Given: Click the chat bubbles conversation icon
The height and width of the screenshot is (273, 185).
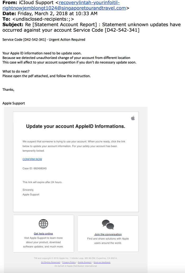Looking at the screenshot, I should pos(108,224).
